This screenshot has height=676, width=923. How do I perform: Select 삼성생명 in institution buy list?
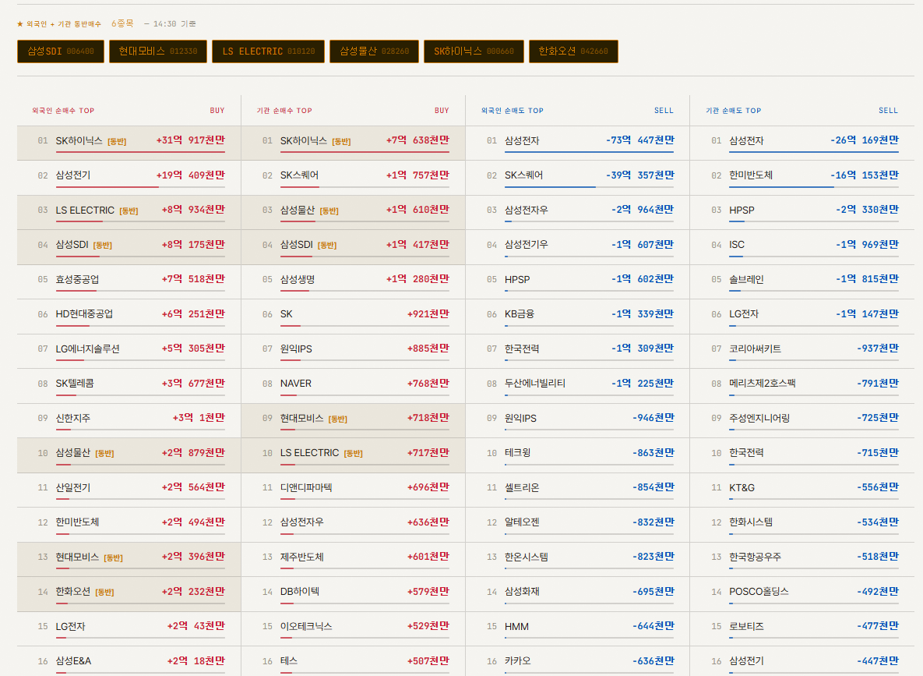pos(353,282)
